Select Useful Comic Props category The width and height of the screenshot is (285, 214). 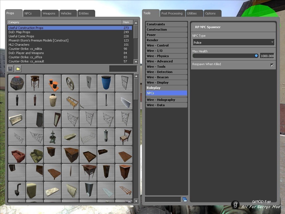70,36
